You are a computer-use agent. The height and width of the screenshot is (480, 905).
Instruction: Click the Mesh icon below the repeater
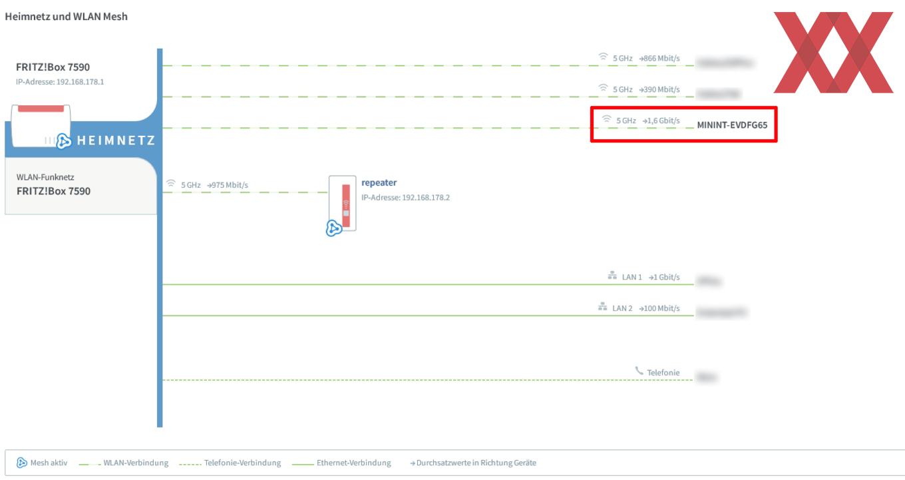334,229
